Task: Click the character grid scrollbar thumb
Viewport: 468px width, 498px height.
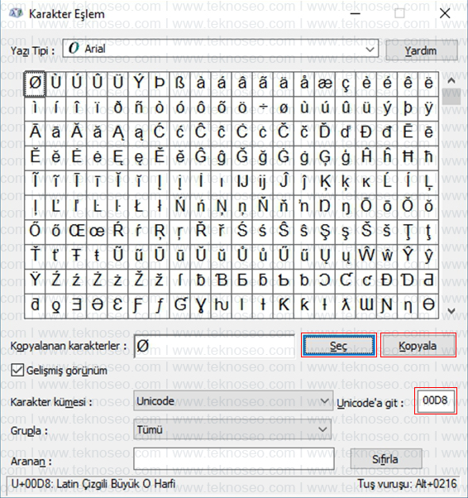Action: [x=451, y=97]
